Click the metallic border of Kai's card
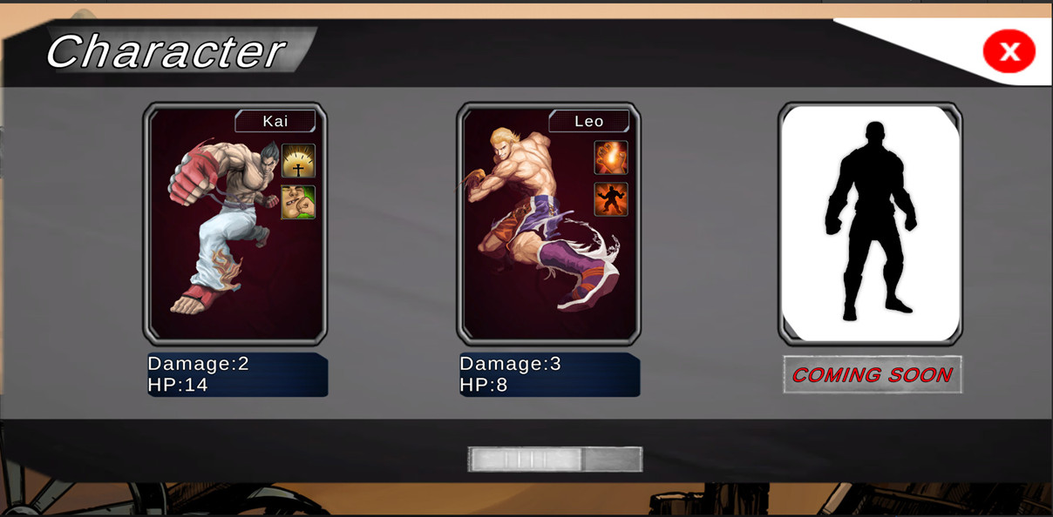Viewport: 1053px width, 517px height. coord(146,224)
